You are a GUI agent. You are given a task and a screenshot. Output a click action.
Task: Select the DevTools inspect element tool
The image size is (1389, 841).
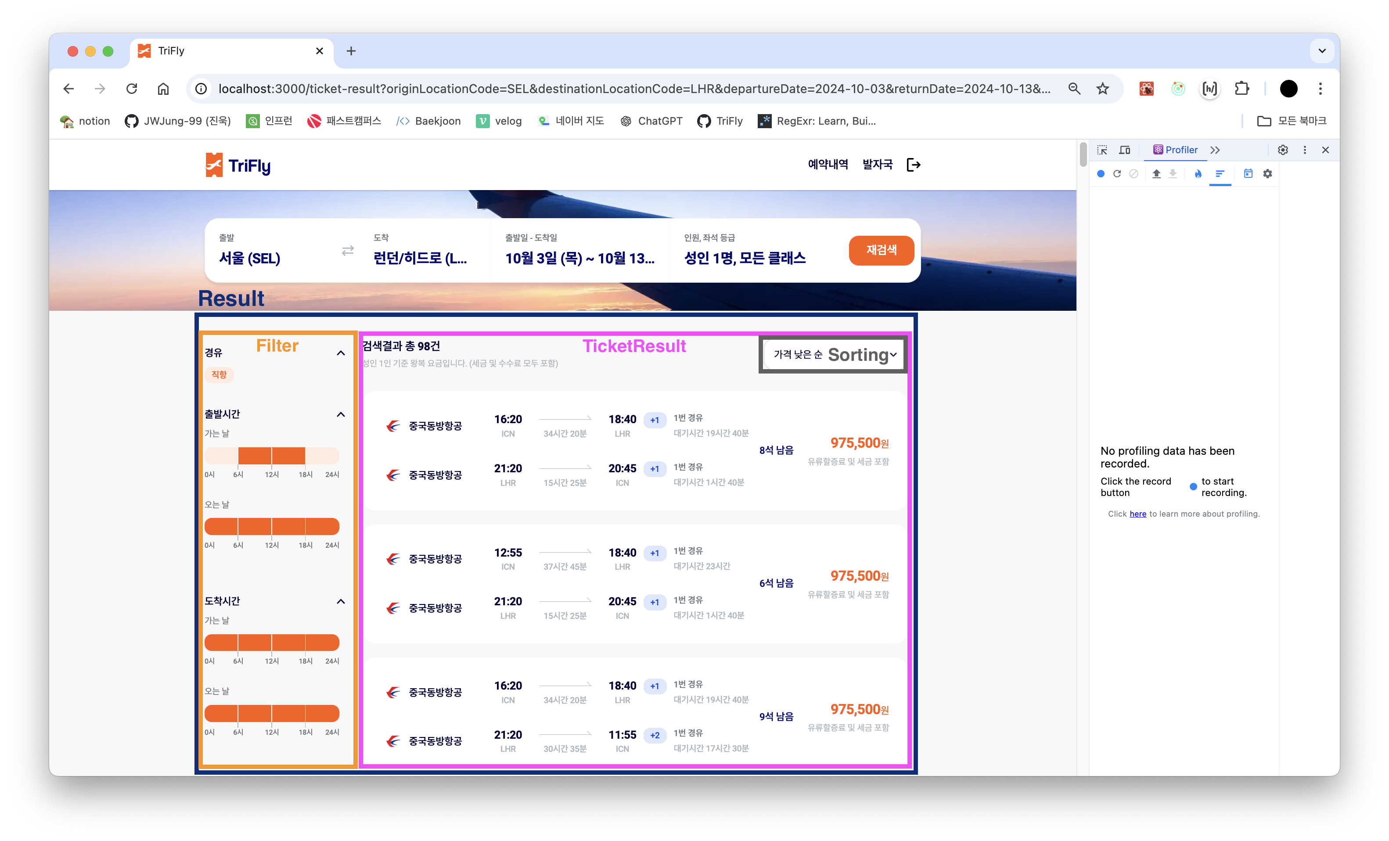pyautogui.click(x=1102, y=150)
